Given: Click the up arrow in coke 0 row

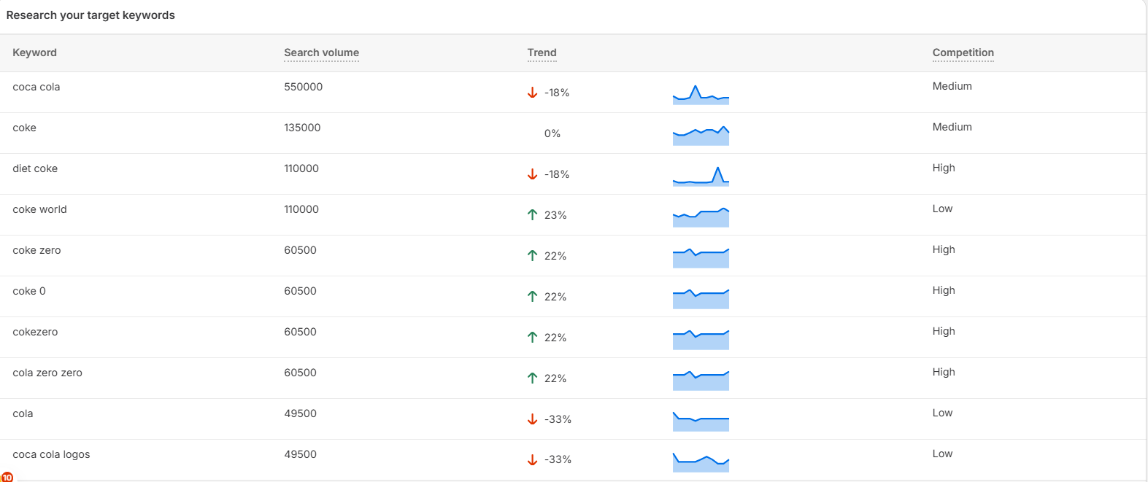Looking at the screenshot, I should pyautogui.click(x=532, y=297).
